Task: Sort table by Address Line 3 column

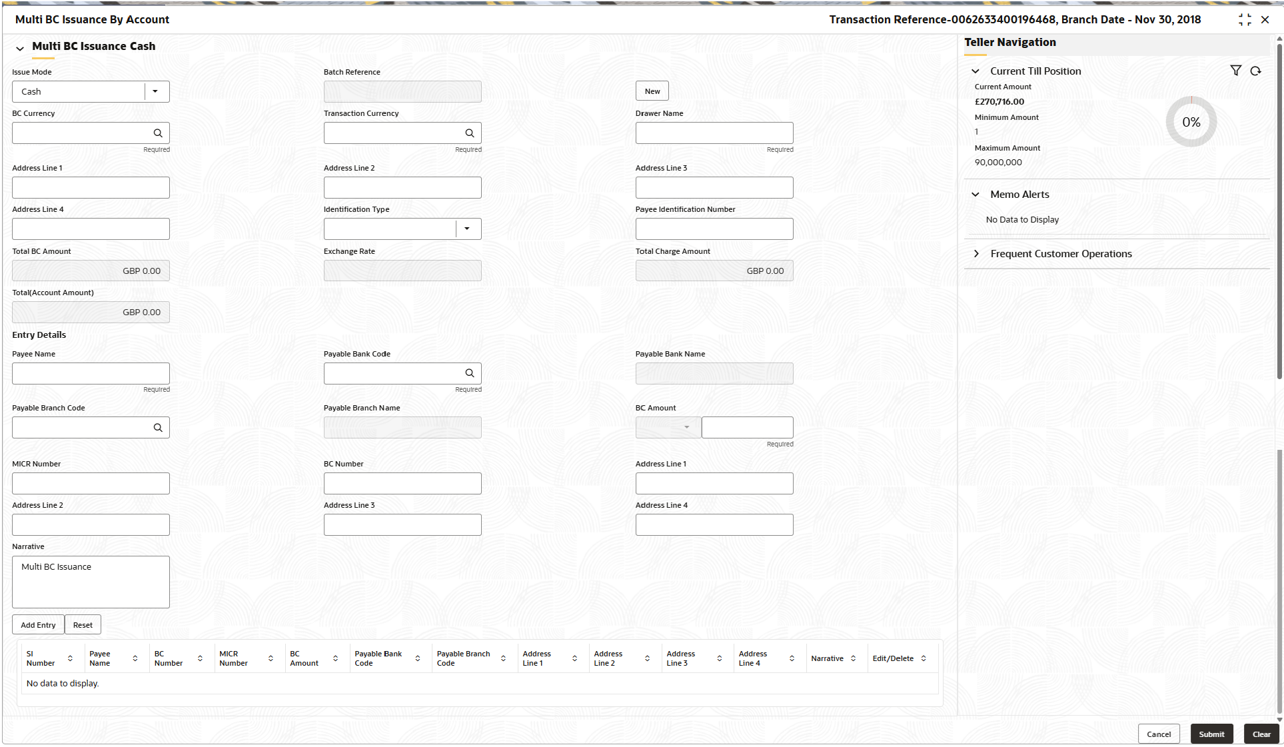Action: [x=720, y=658]
